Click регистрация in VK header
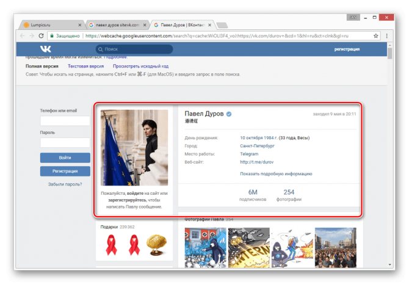This screenshot has height=284, width=409. 347,49
